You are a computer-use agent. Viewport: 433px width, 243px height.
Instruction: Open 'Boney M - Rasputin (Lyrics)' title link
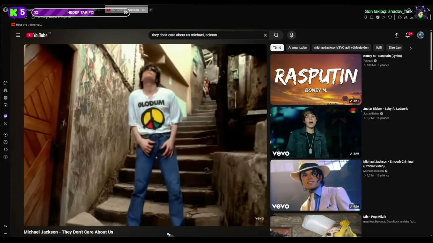click(x=383, y=56)
